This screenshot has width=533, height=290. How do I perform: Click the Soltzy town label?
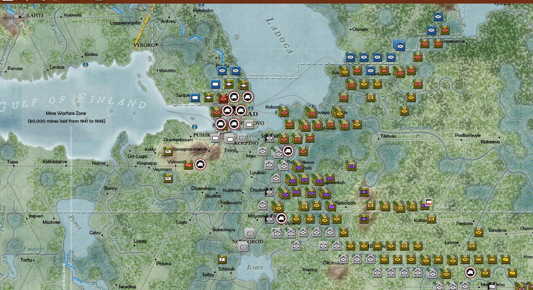point(208,275)
